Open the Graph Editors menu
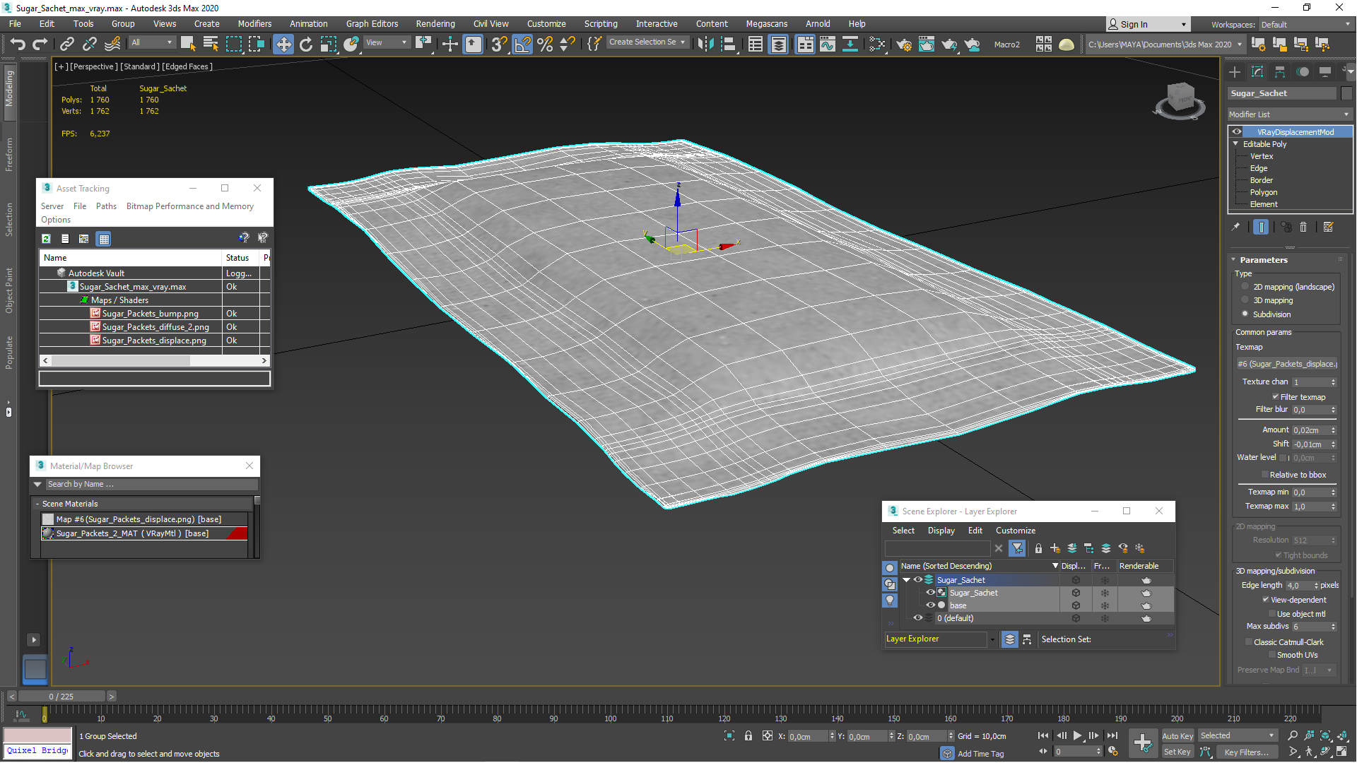This screenshot has height=763, width=1357. (x=372, y=23)
